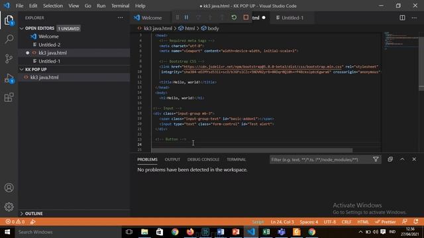This screenshot has width=424, height=238.
Task: Change Spaces: 4 indentation setting
Action: pyautogui.click(x=309, y=222)
